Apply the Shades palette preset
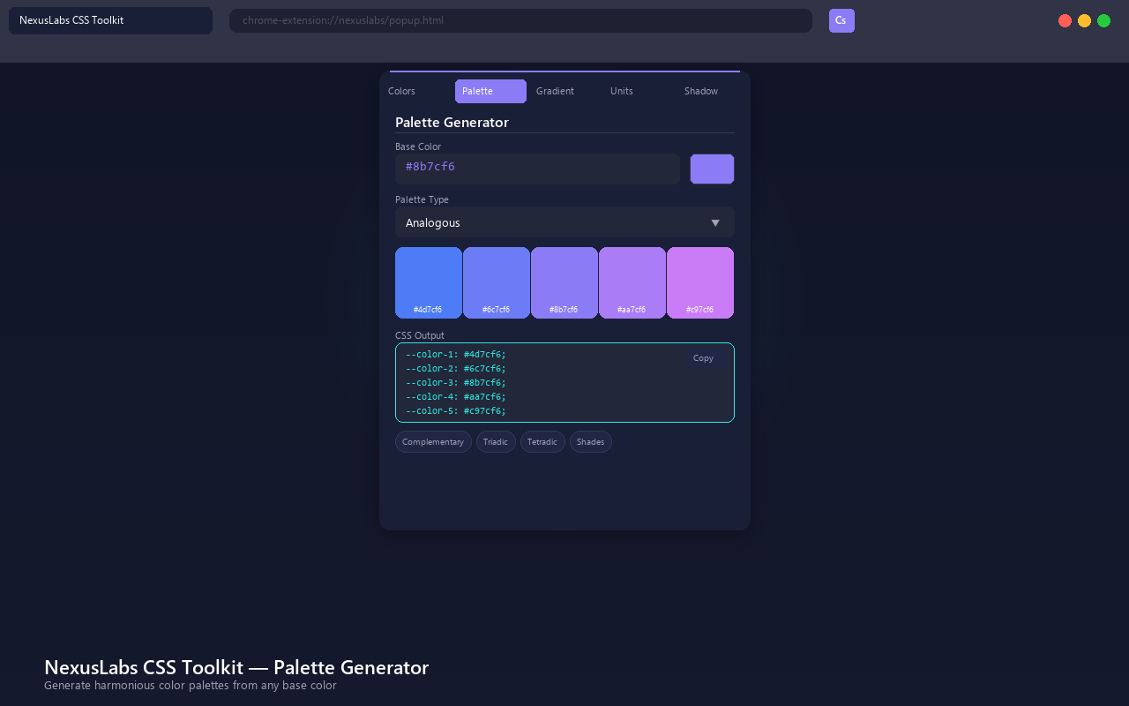 click(x=591, y=441)
